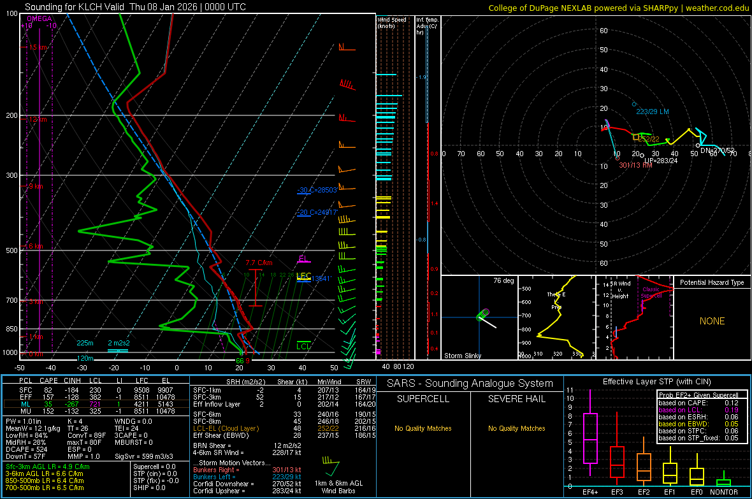Click the Corfidi downshear circle by DN=270/52
752x499 pixels.
click(x=698, y=145)
